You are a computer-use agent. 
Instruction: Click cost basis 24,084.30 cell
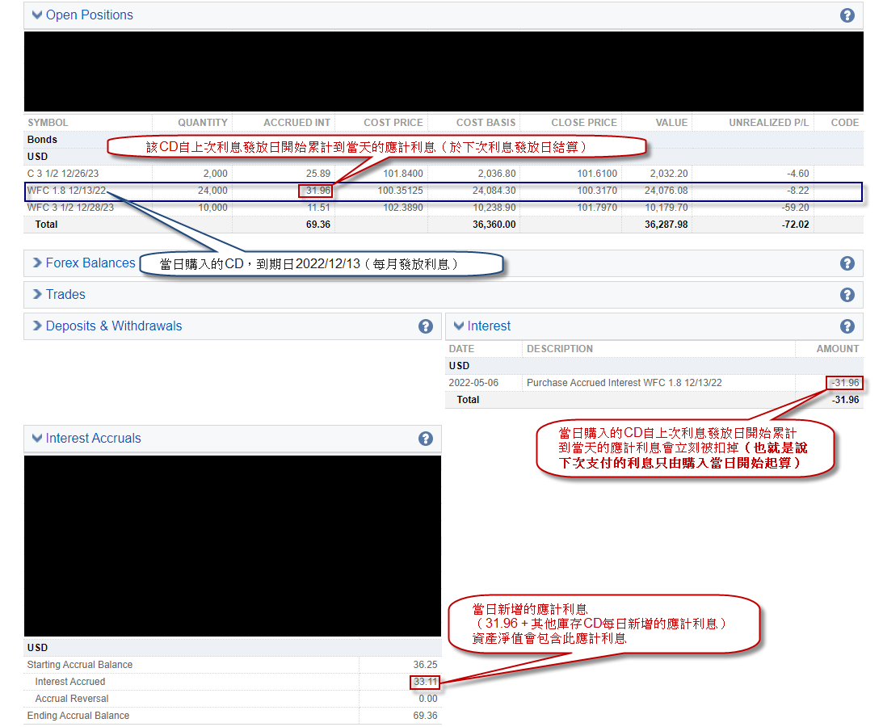point(494,191)
